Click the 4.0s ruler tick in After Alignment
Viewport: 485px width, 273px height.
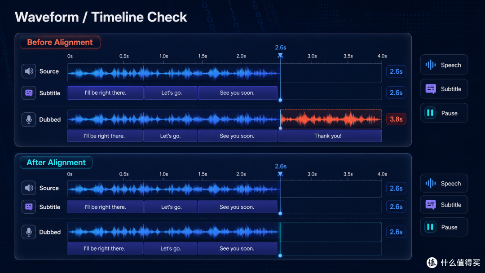[382, 179]
